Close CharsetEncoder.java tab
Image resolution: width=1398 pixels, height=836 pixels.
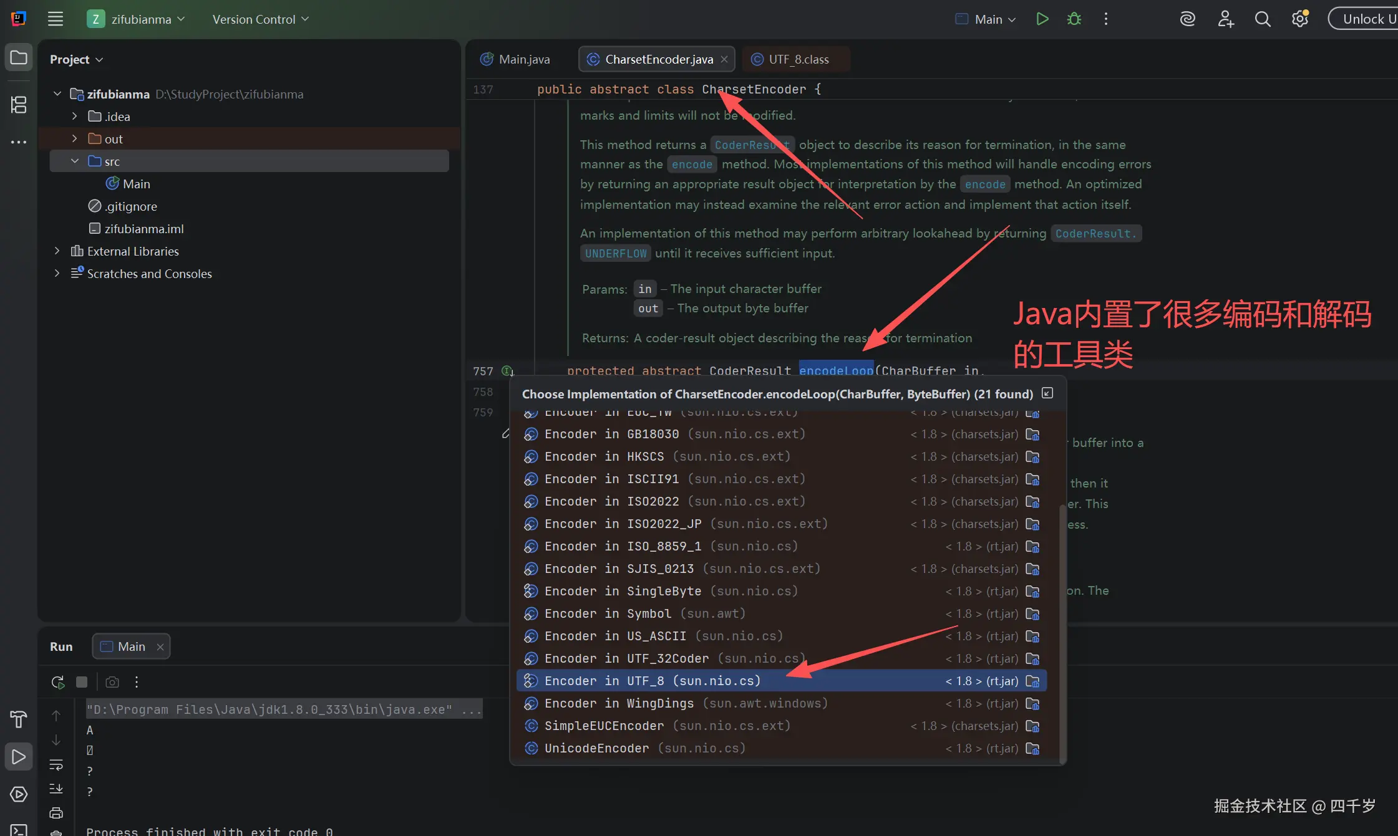click(724, 59)
